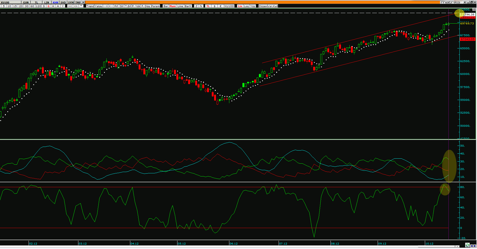
Task: Switch to the SVD tab
Action: coord(63,2)
